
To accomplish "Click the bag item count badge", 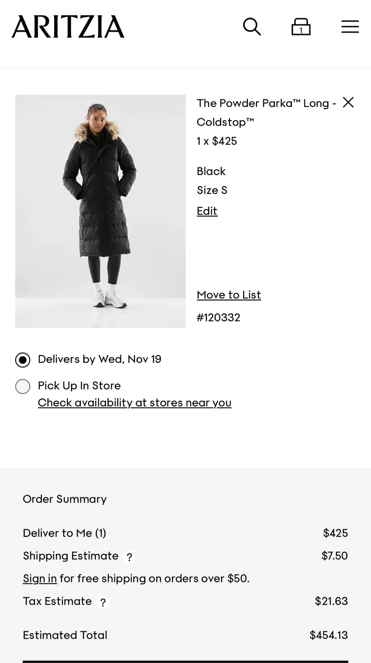I will (x=301, y=29).
